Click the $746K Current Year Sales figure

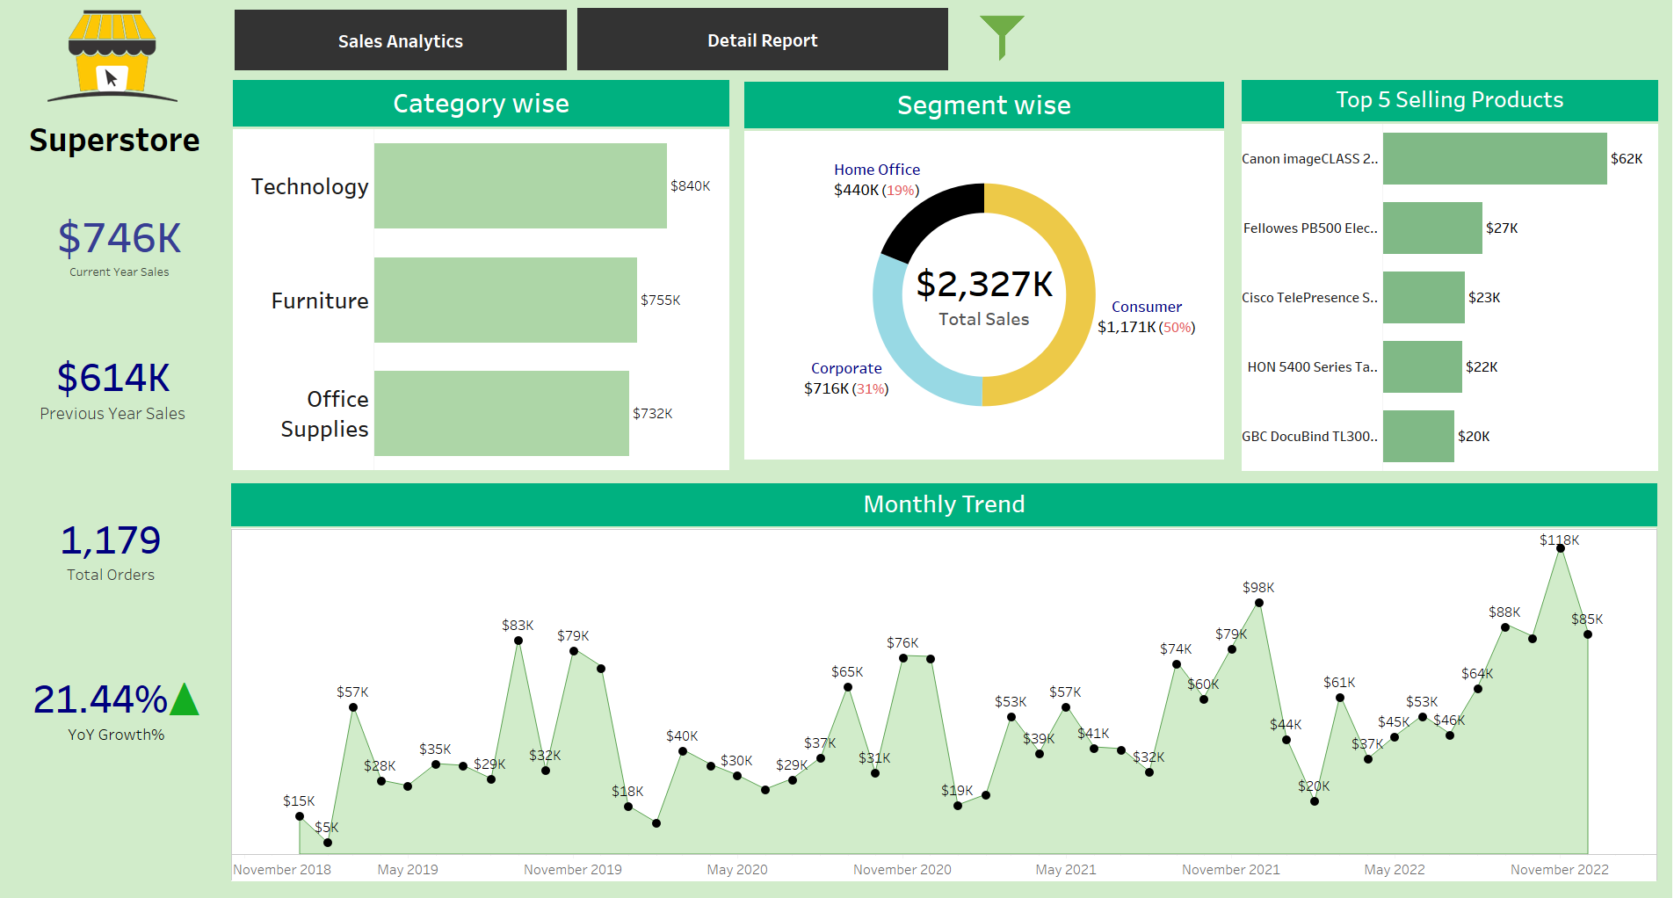[120, 239]
